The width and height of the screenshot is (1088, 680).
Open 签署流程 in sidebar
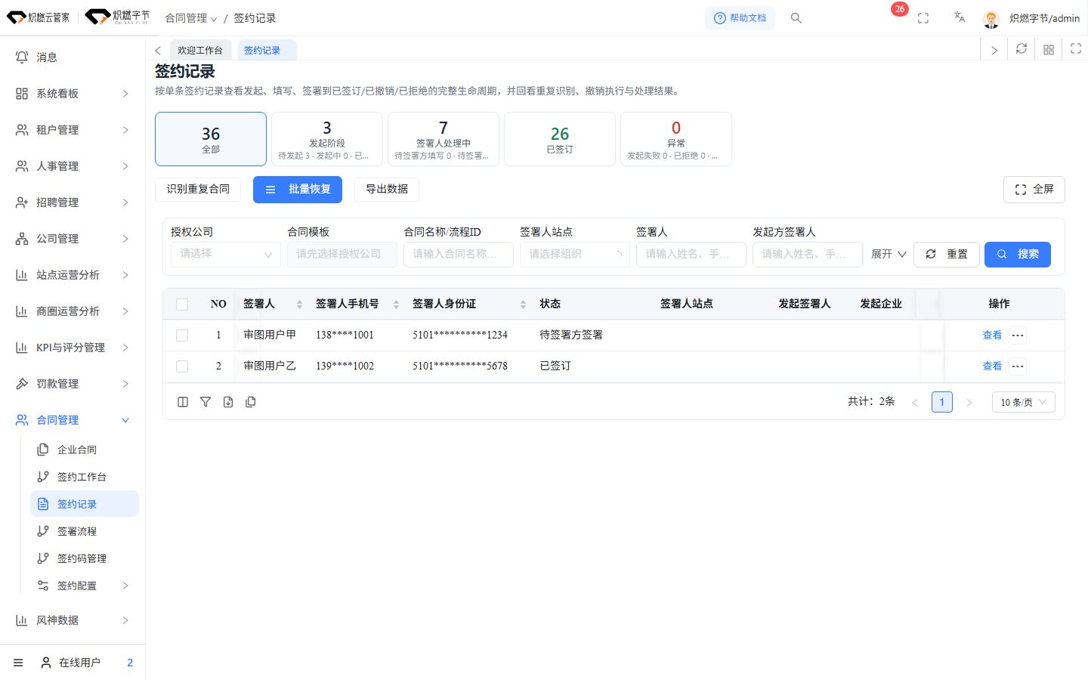click(85, 531)
